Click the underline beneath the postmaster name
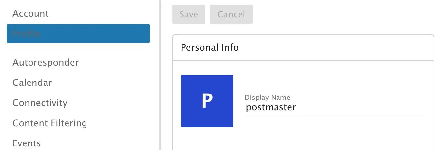Screen dimensions: 441x150 [334, 117]
